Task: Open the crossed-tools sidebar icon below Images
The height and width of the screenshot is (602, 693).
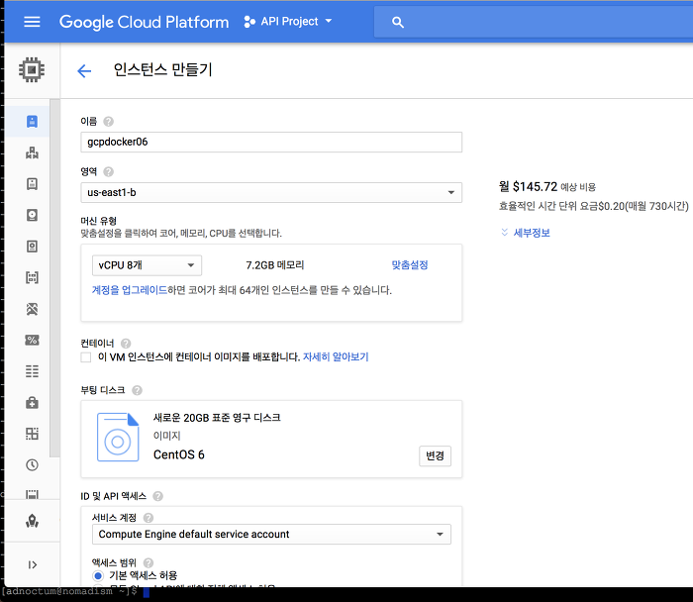Action: (32, 309)
